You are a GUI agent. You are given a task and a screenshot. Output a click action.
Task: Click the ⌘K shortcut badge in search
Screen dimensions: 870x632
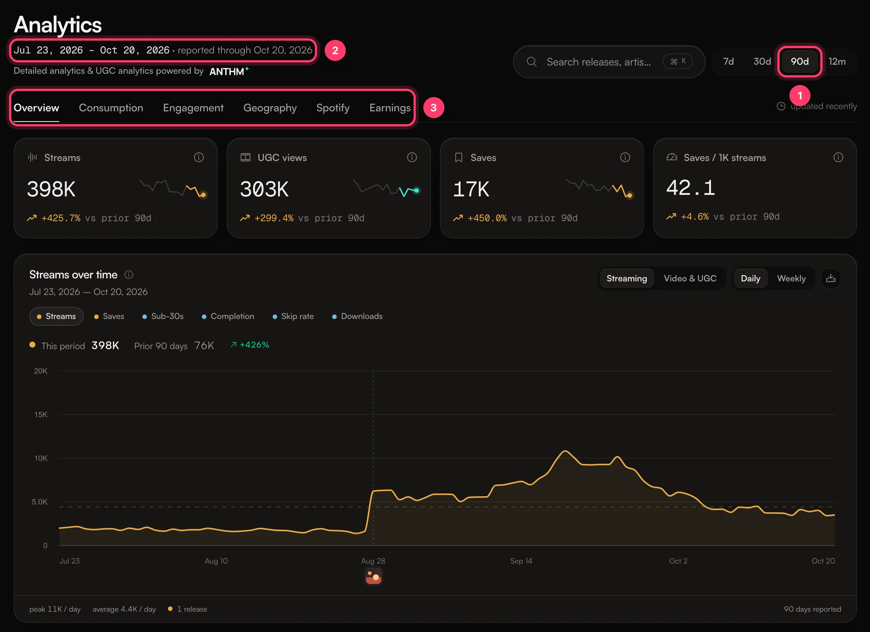click(x=678, y=61)
